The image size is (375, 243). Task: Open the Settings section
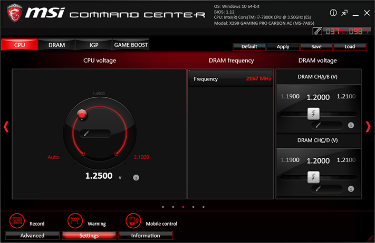click(x=89, y=235)
